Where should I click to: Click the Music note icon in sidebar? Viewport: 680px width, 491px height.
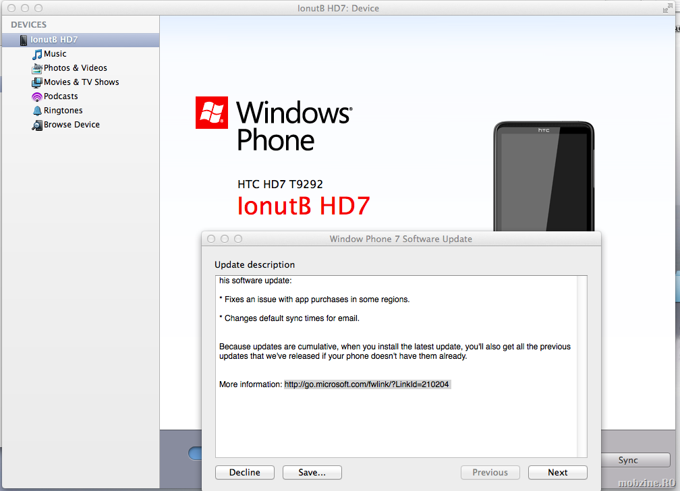[x=37, y=54]
